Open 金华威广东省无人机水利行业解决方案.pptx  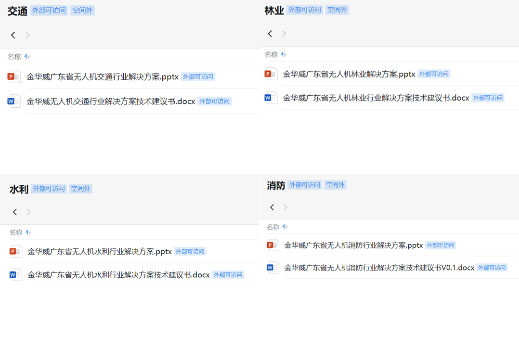(x=100, y=251)
